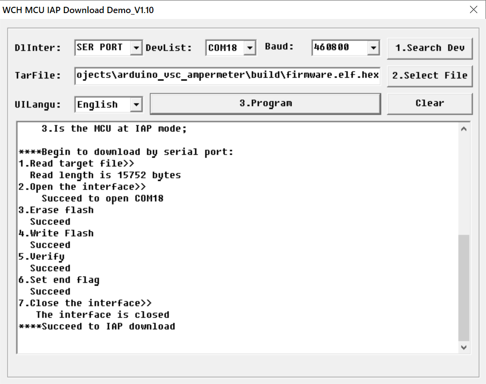Click the log scrollbar up arrow
Viewport: 486px width, 384px height.
(464, 129)
